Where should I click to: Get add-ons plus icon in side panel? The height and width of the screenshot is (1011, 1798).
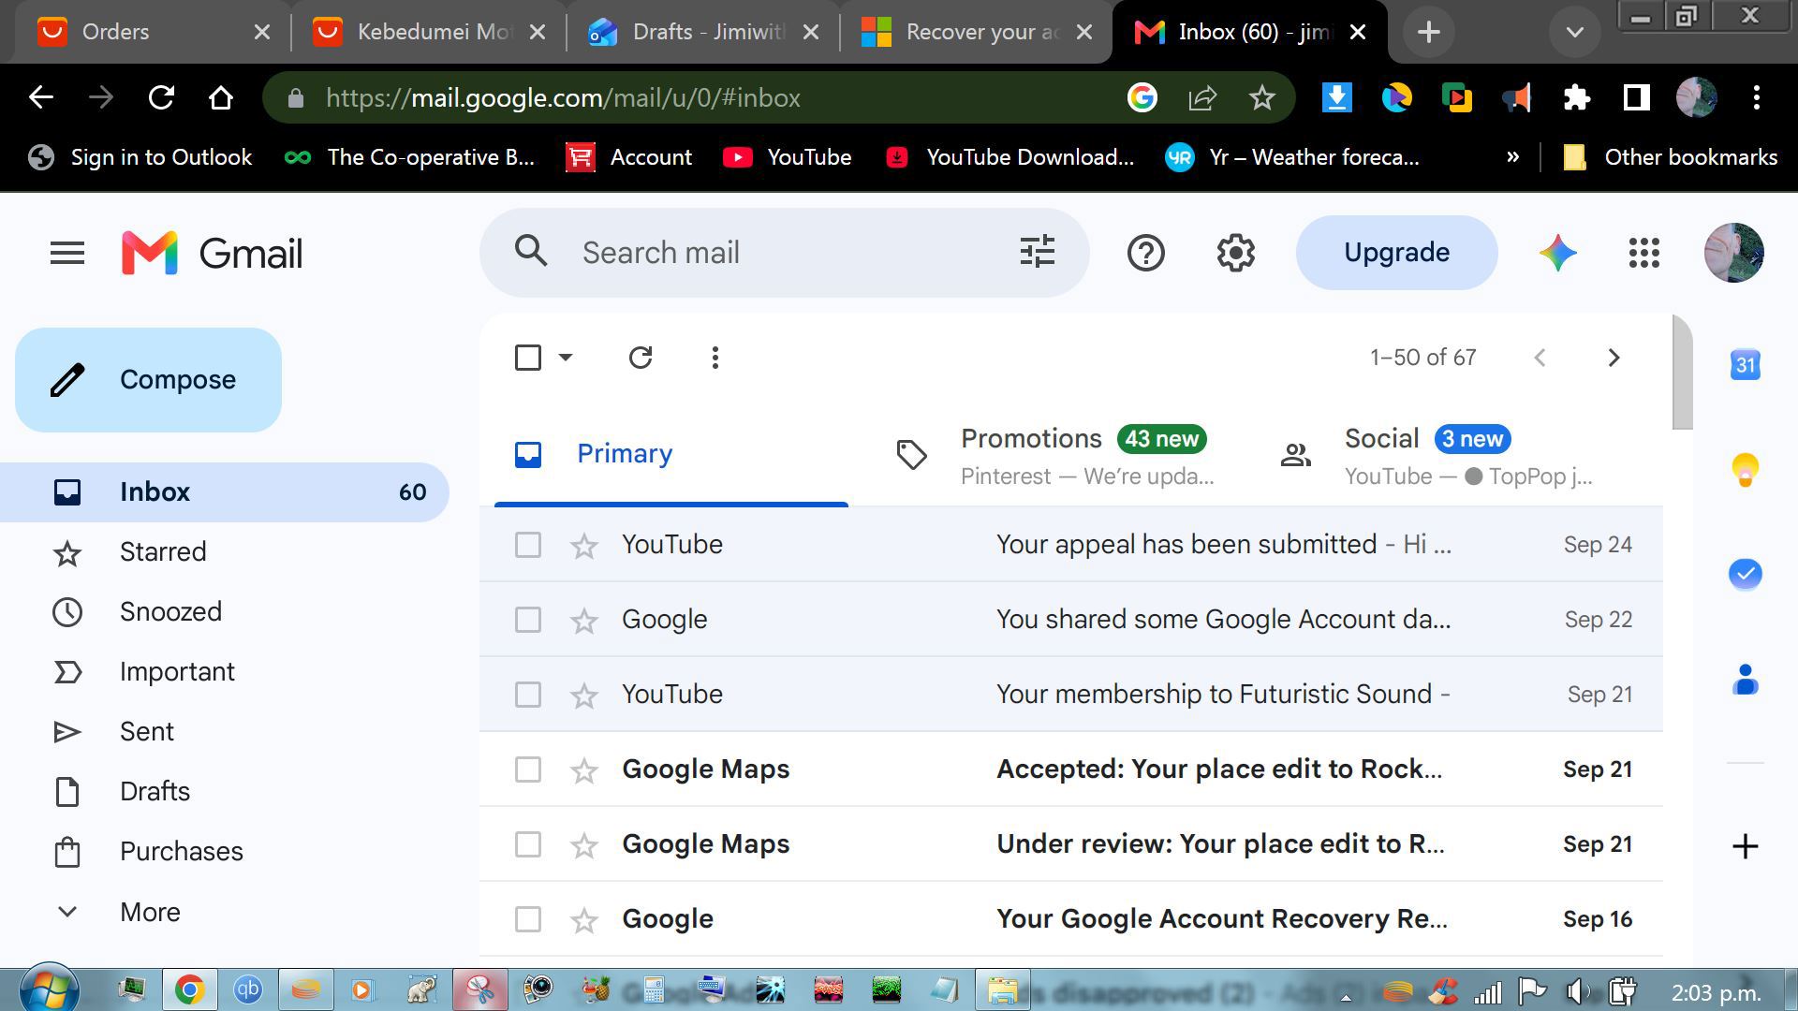[1745, 846]
